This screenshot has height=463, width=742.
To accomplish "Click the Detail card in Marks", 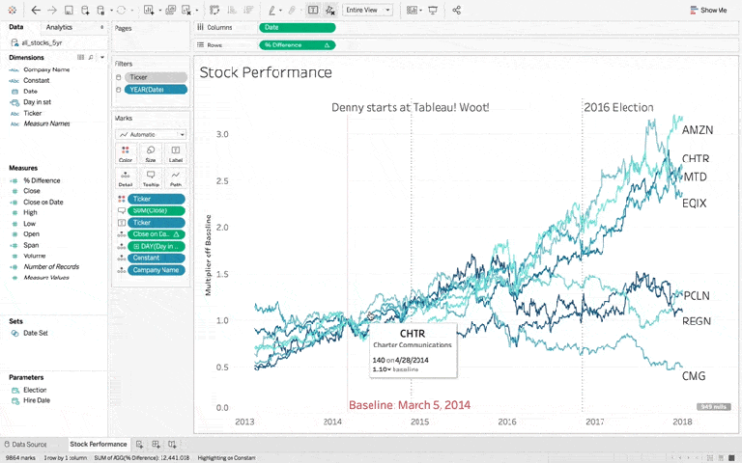I will (126, 178).
